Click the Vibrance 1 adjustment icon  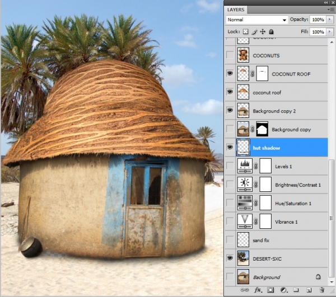pyautogui.click(x=245, y=221)
